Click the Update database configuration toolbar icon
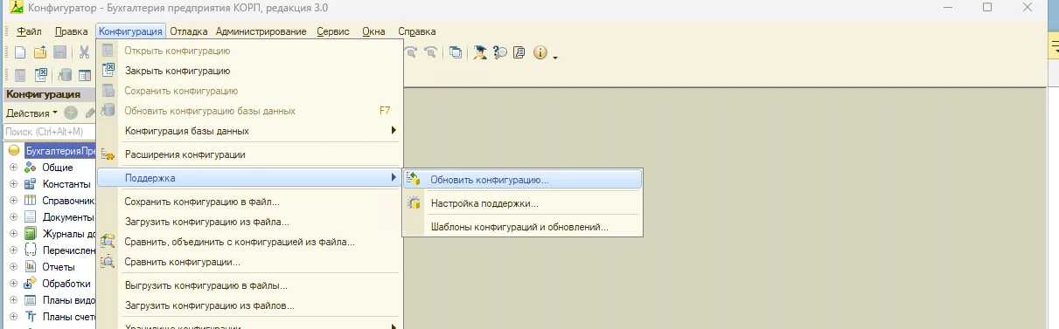This screenshot has width=1059, height=329. tap(65, 75)
